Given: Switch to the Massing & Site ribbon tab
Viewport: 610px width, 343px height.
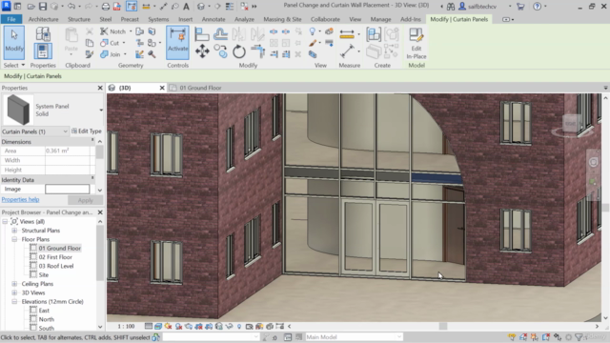Looking at the screenshot, I should (x=282, y=19).
